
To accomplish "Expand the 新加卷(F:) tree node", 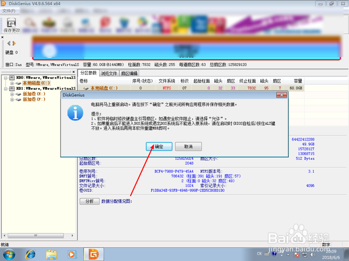I will (x=12, y=100).
